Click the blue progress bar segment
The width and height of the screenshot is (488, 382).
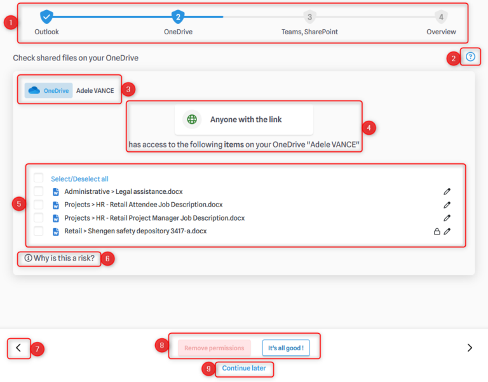138,17
